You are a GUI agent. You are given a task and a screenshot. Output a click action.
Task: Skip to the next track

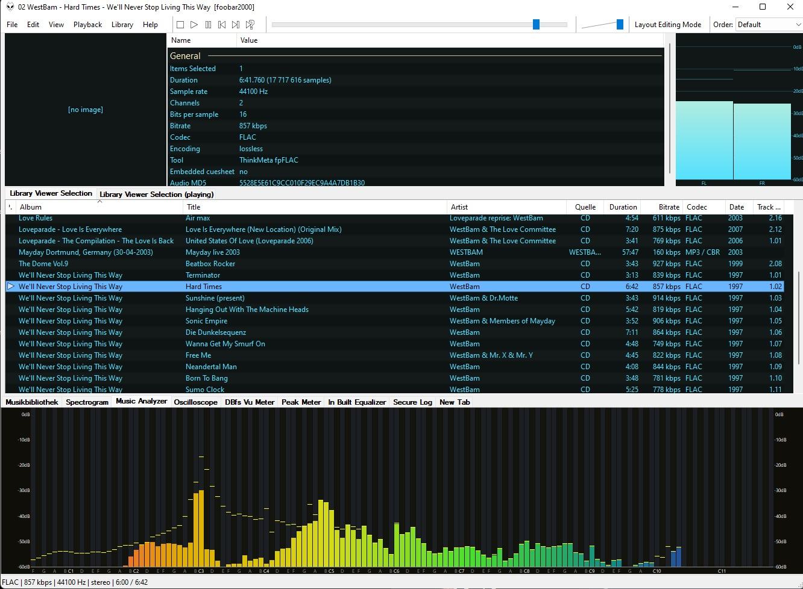pos(236,25)
